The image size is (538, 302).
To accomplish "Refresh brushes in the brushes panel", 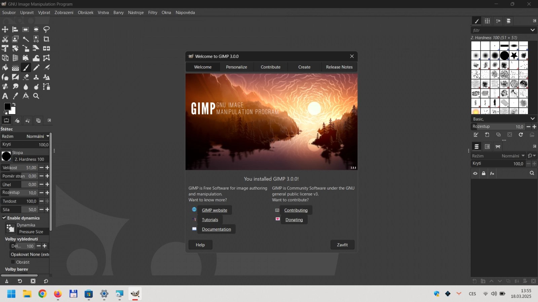I will coord(521,135).
